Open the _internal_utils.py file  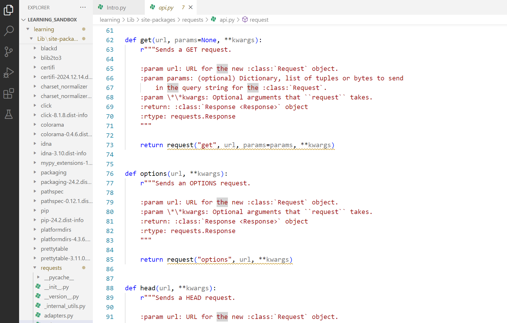tap(65, 306)
